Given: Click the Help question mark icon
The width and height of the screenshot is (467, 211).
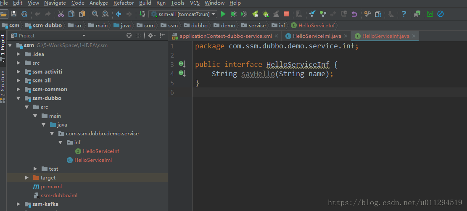Looking at the screenshot, I should pos(404,14).
